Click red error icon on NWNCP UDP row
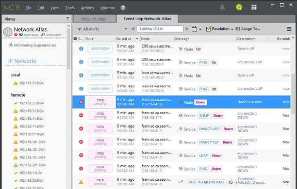The height and width of the screenshot is (189, 297). pos(81,129)
